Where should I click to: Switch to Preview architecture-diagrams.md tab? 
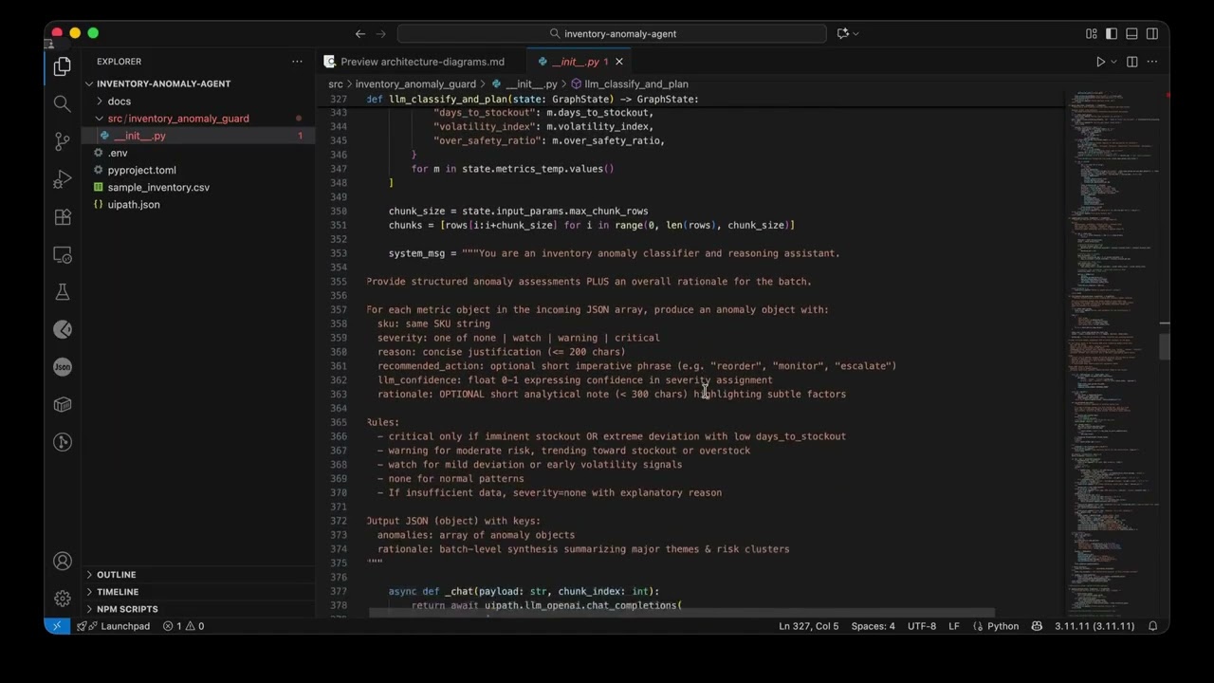point(422,62)
